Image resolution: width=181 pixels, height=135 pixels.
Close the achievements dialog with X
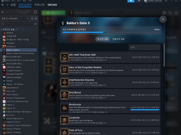pos(163,19)
